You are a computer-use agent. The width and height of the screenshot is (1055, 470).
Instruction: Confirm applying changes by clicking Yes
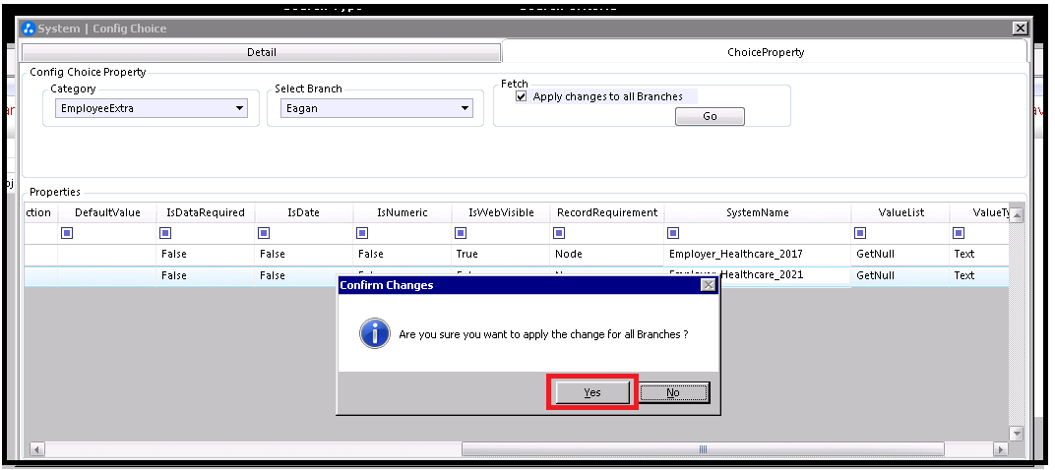(x=592, y=392)
